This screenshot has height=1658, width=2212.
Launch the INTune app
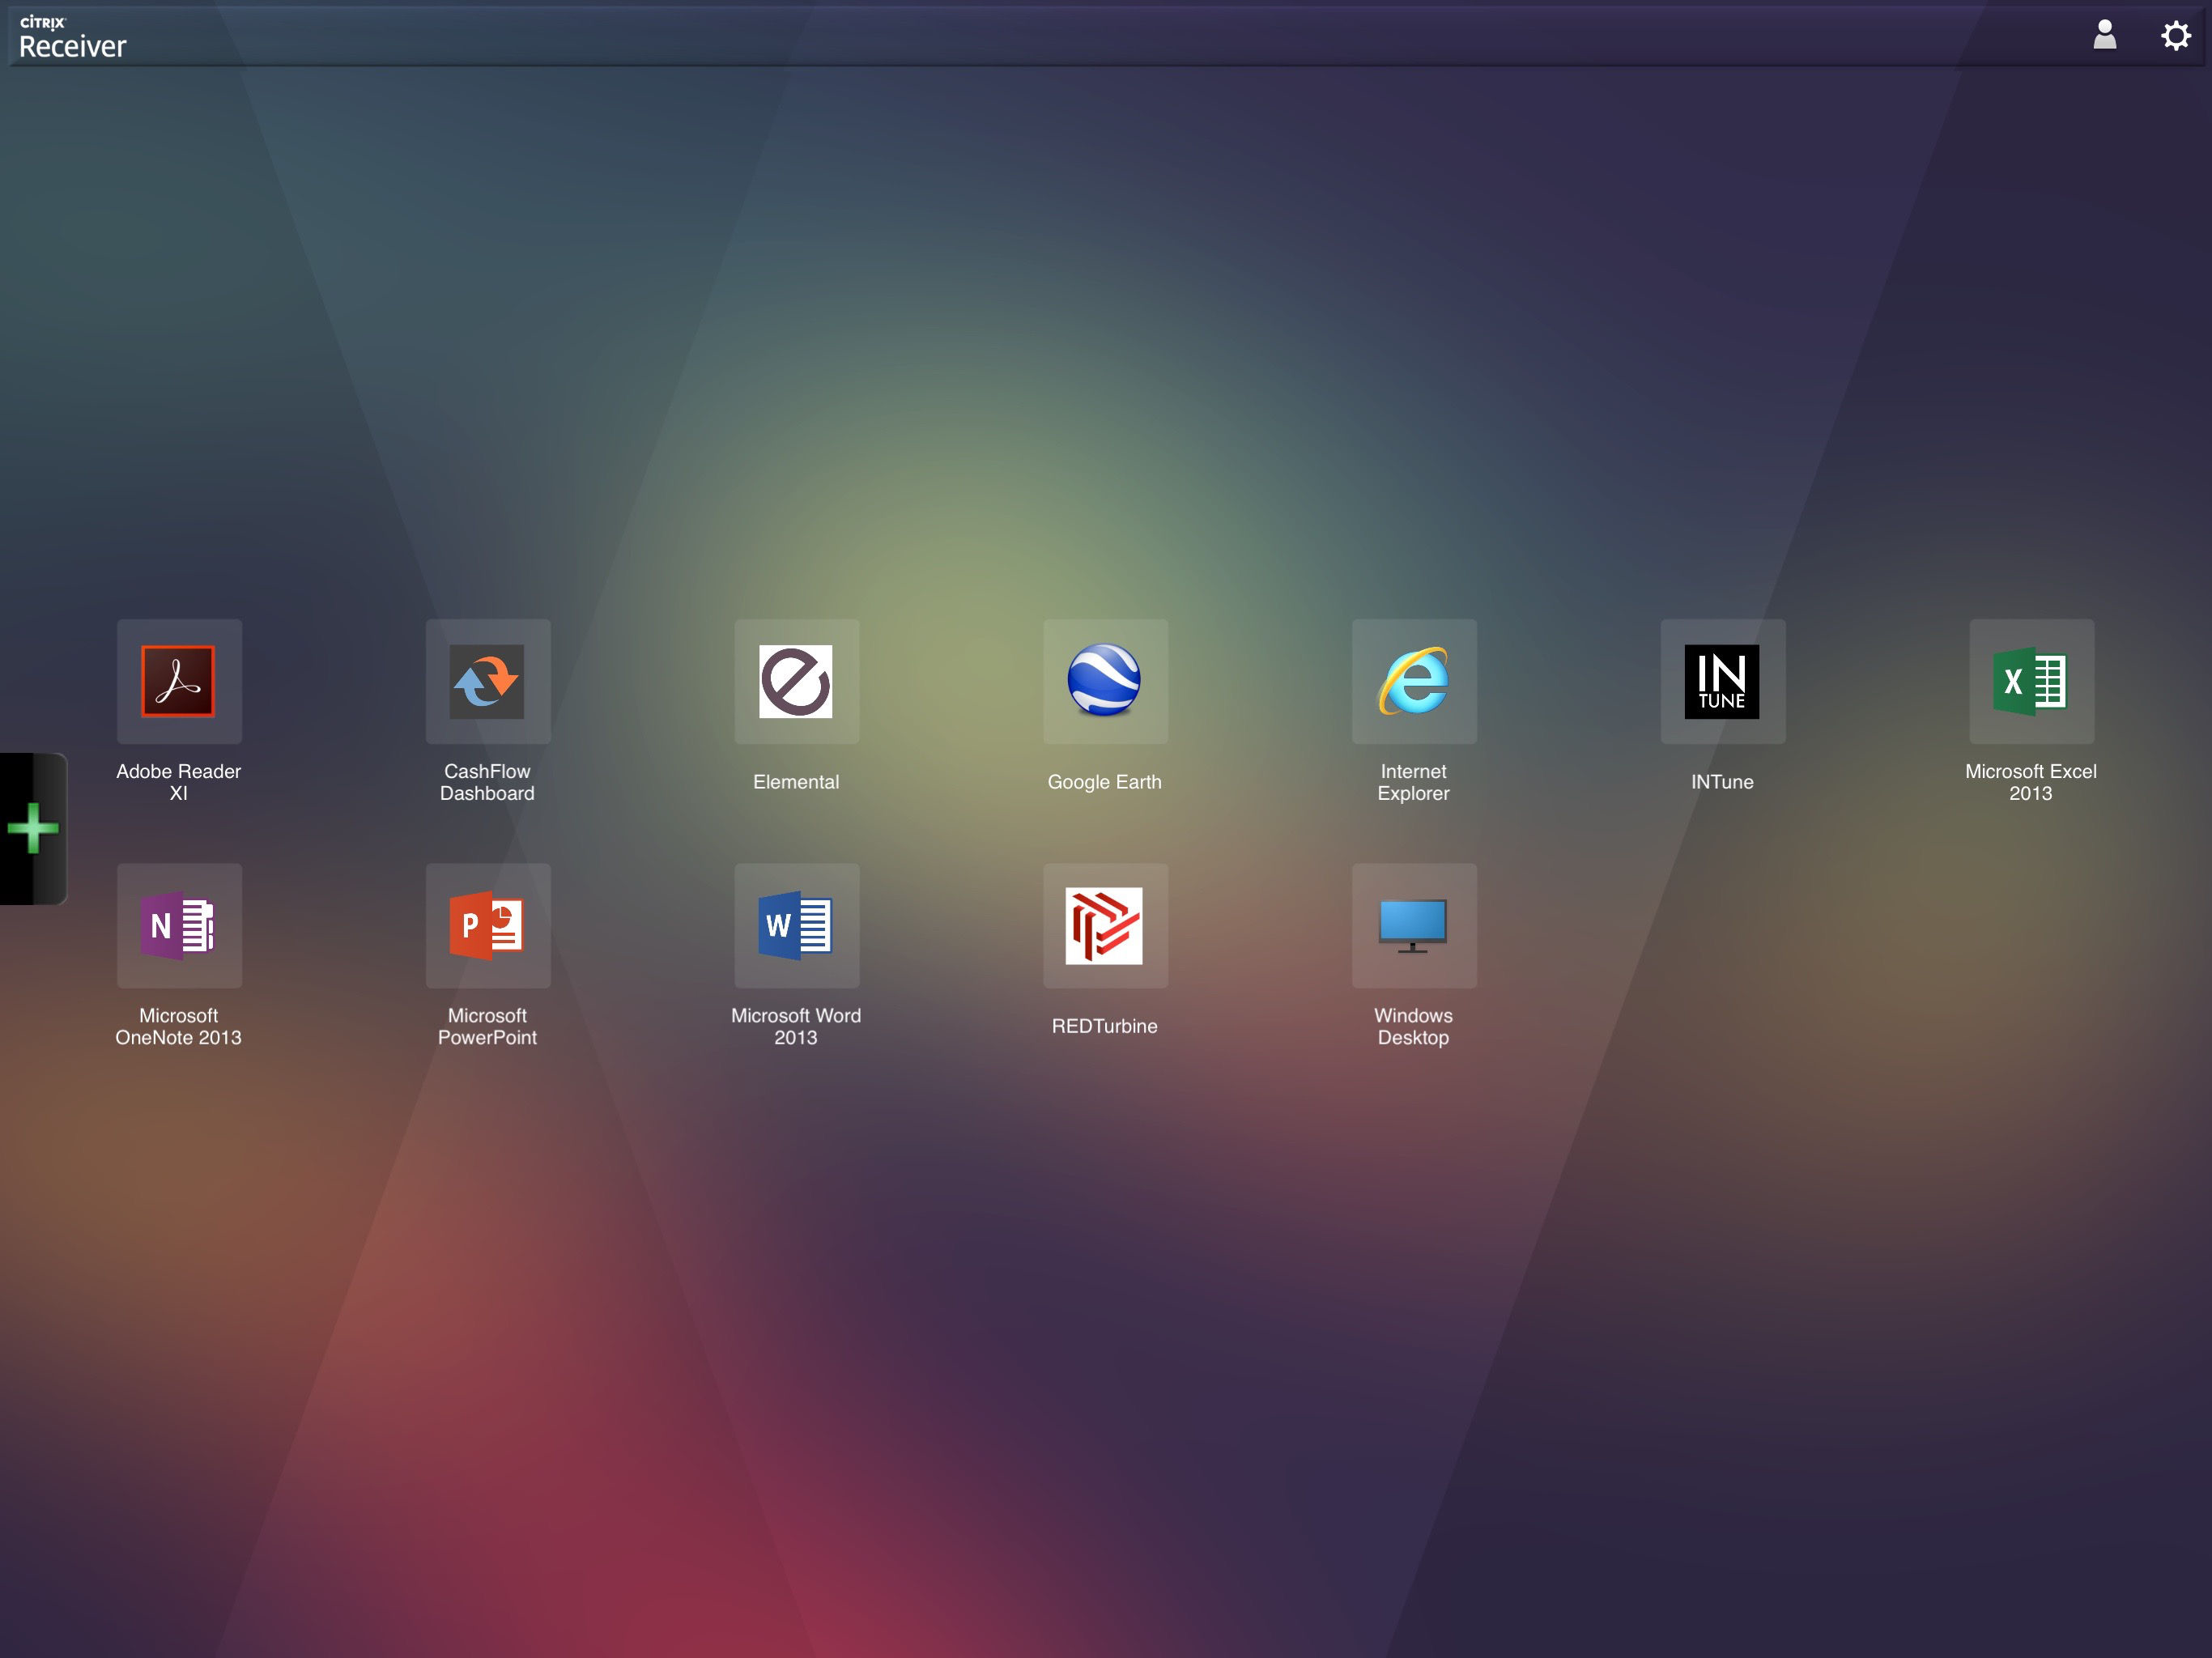click(x=1722, y=681)
